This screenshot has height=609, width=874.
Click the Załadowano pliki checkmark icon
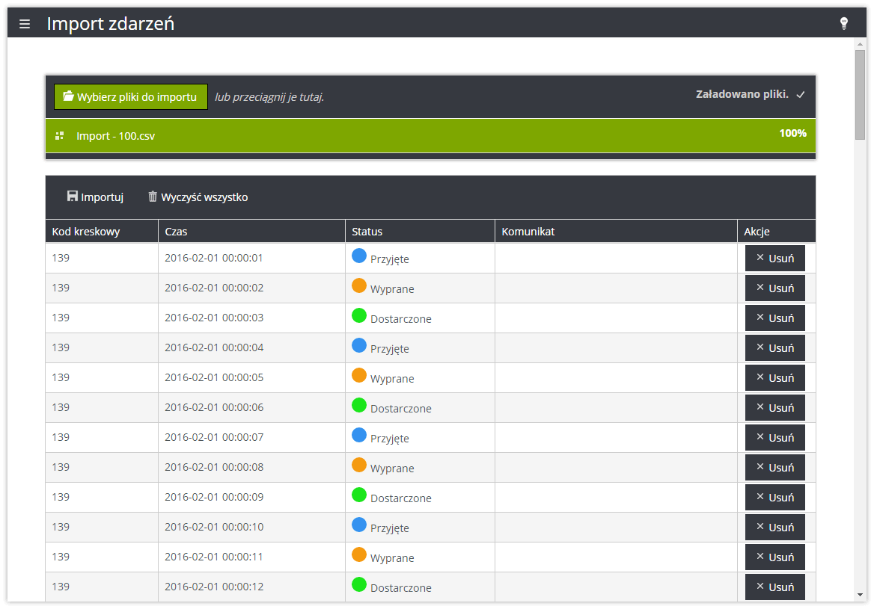click(801, 95)
